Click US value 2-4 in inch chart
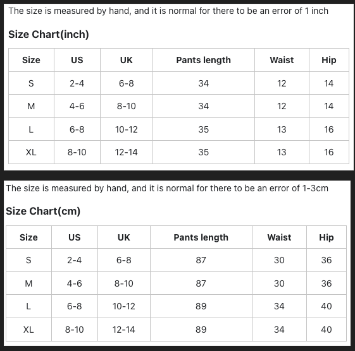Screen dimensions: 355x351 point(77,83)
